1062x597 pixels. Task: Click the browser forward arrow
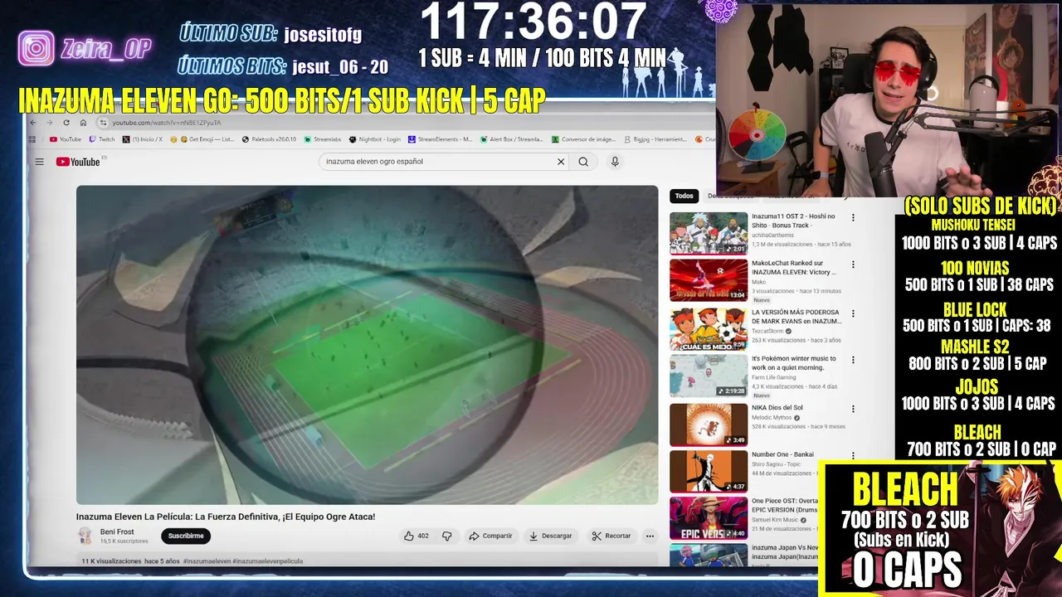coord(50,123)
